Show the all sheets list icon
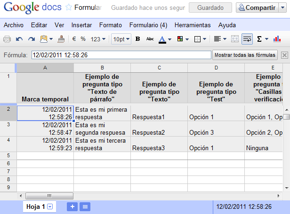Screen dimensions: 290x214 [85, 206]
